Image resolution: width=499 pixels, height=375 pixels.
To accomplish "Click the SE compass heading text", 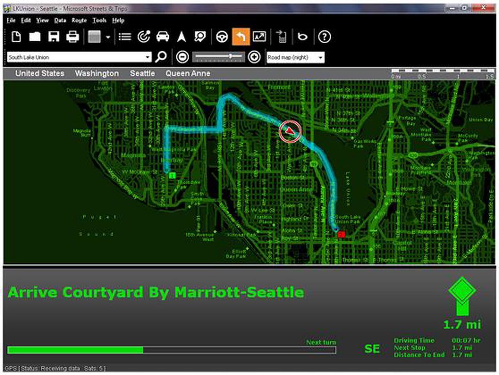I will tap(372, 349).
